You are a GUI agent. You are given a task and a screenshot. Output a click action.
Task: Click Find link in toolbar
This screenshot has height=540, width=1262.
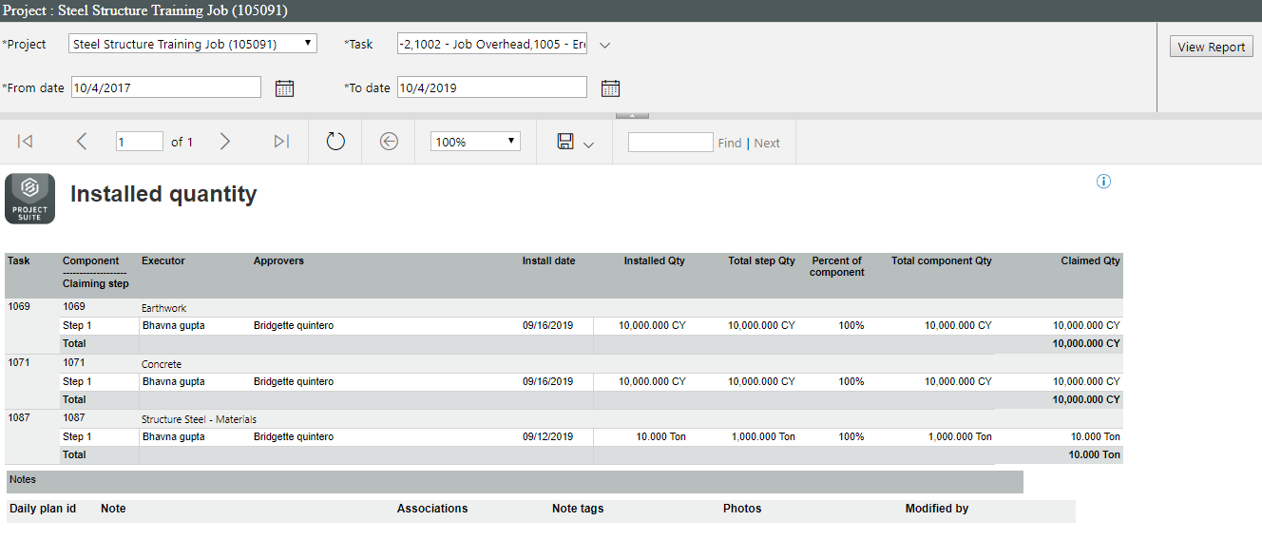(730, 143)
